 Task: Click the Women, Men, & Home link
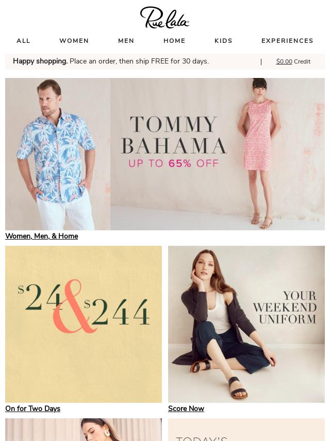[x=42, y=236]
